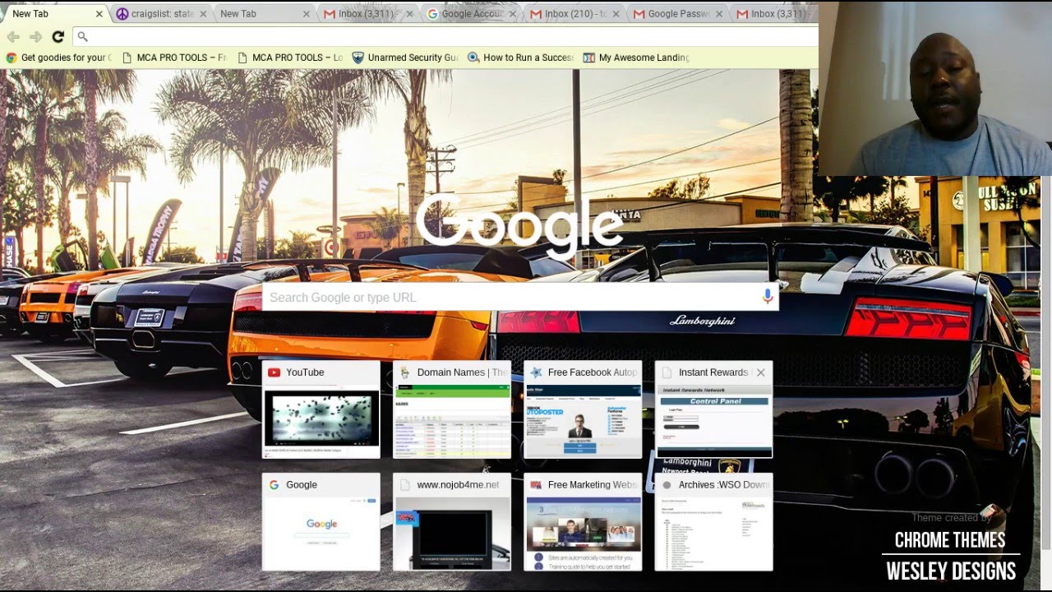Reload the current page
1052x592 pixels.
(58, 36)
